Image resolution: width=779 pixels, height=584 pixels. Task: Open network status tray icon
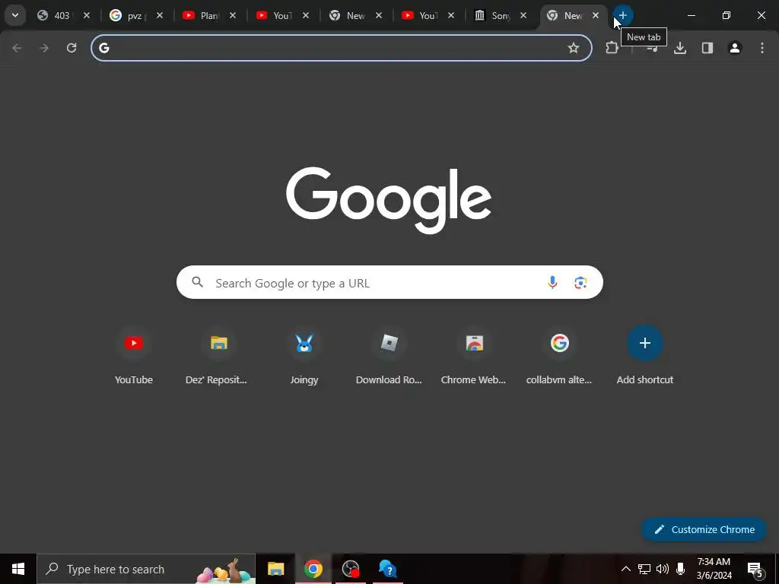click(644, 569)
